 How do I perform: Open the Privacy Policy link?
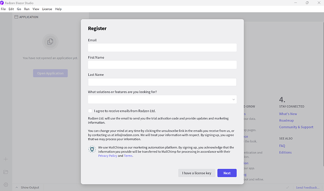[107, 156]
